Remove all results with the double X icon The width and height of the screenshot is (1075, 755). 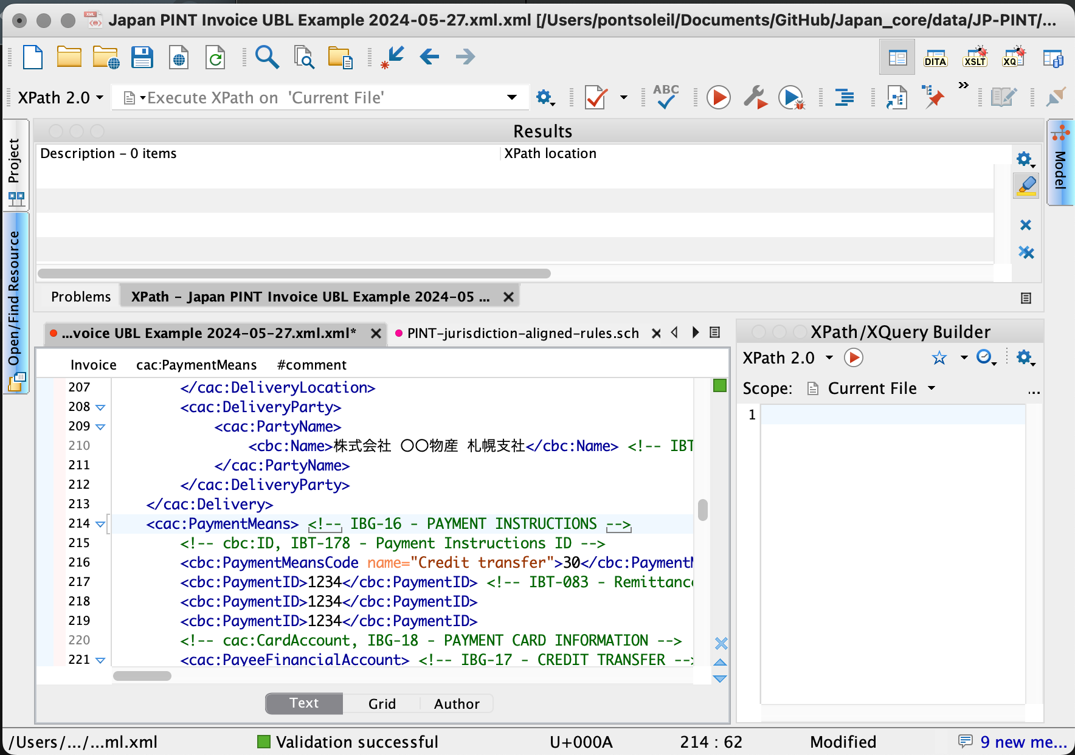point(1026,252)
